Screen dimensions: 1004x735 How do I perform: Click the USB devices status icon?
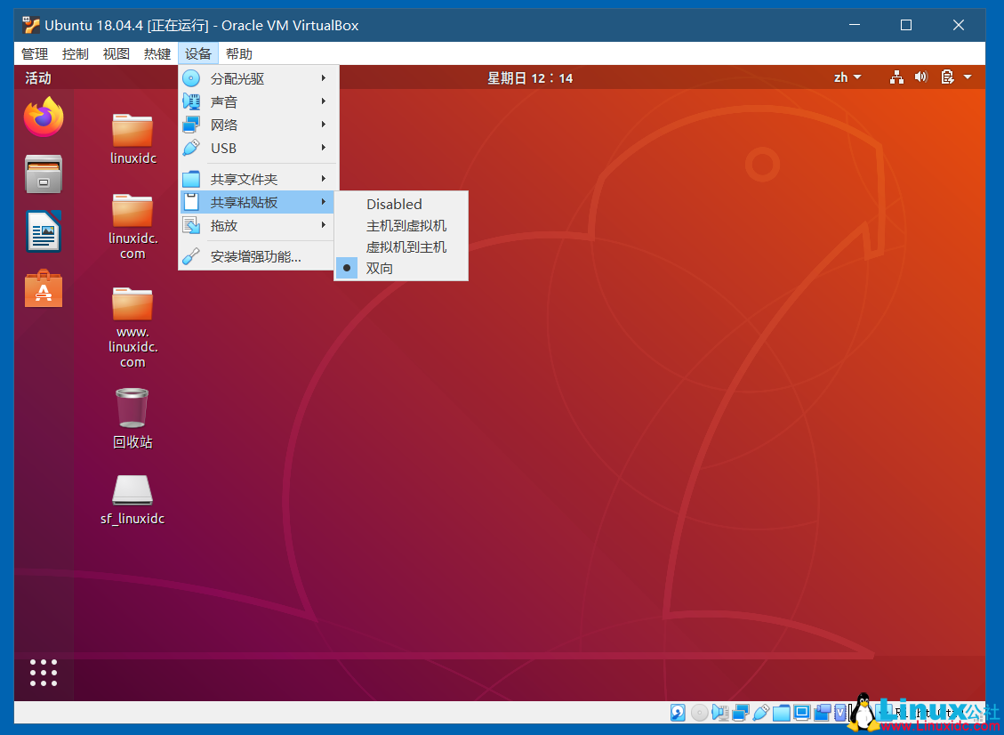point(761,712)
